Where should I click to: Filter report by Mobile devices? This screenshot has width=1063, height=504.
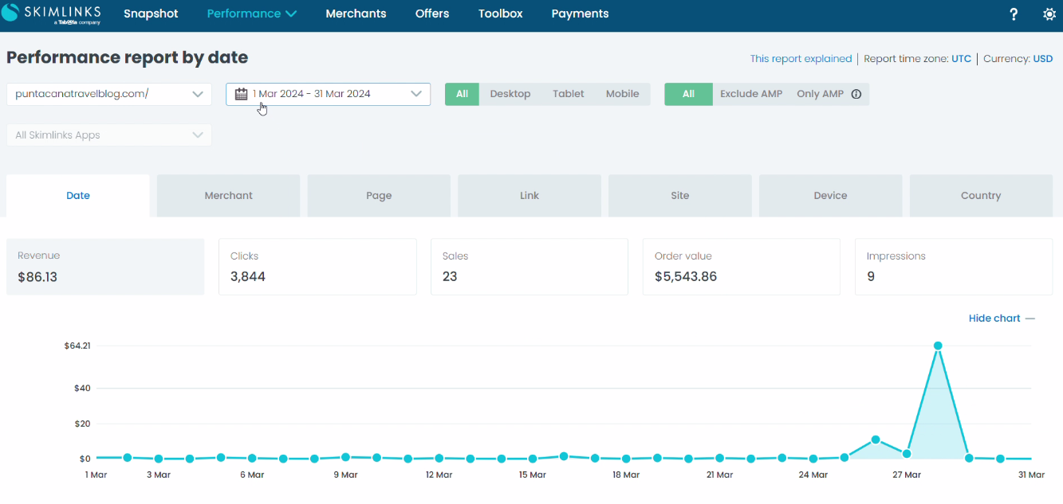(x=623, y=94)
